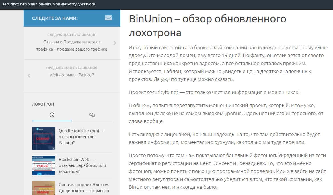Click the СЛЕДУЮЩАЯ ПУБЛИКАЦИЯ label
Image resolution: width=333 pixels, height=195 pixels.
pos(72,35)
